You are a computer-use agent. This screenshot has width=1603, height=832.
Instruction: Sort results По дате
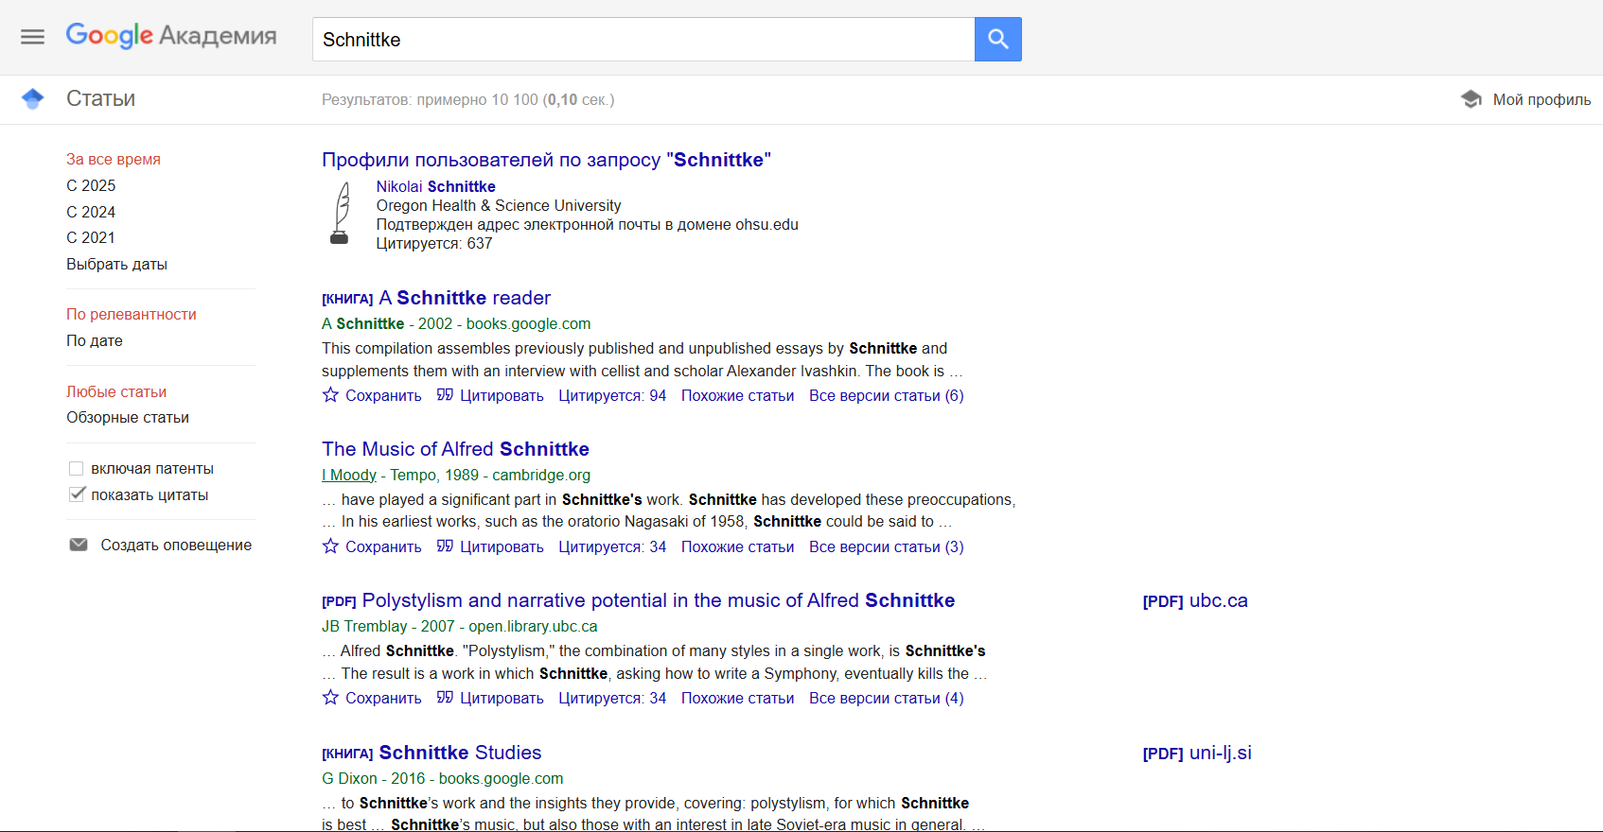click(95, 340)
